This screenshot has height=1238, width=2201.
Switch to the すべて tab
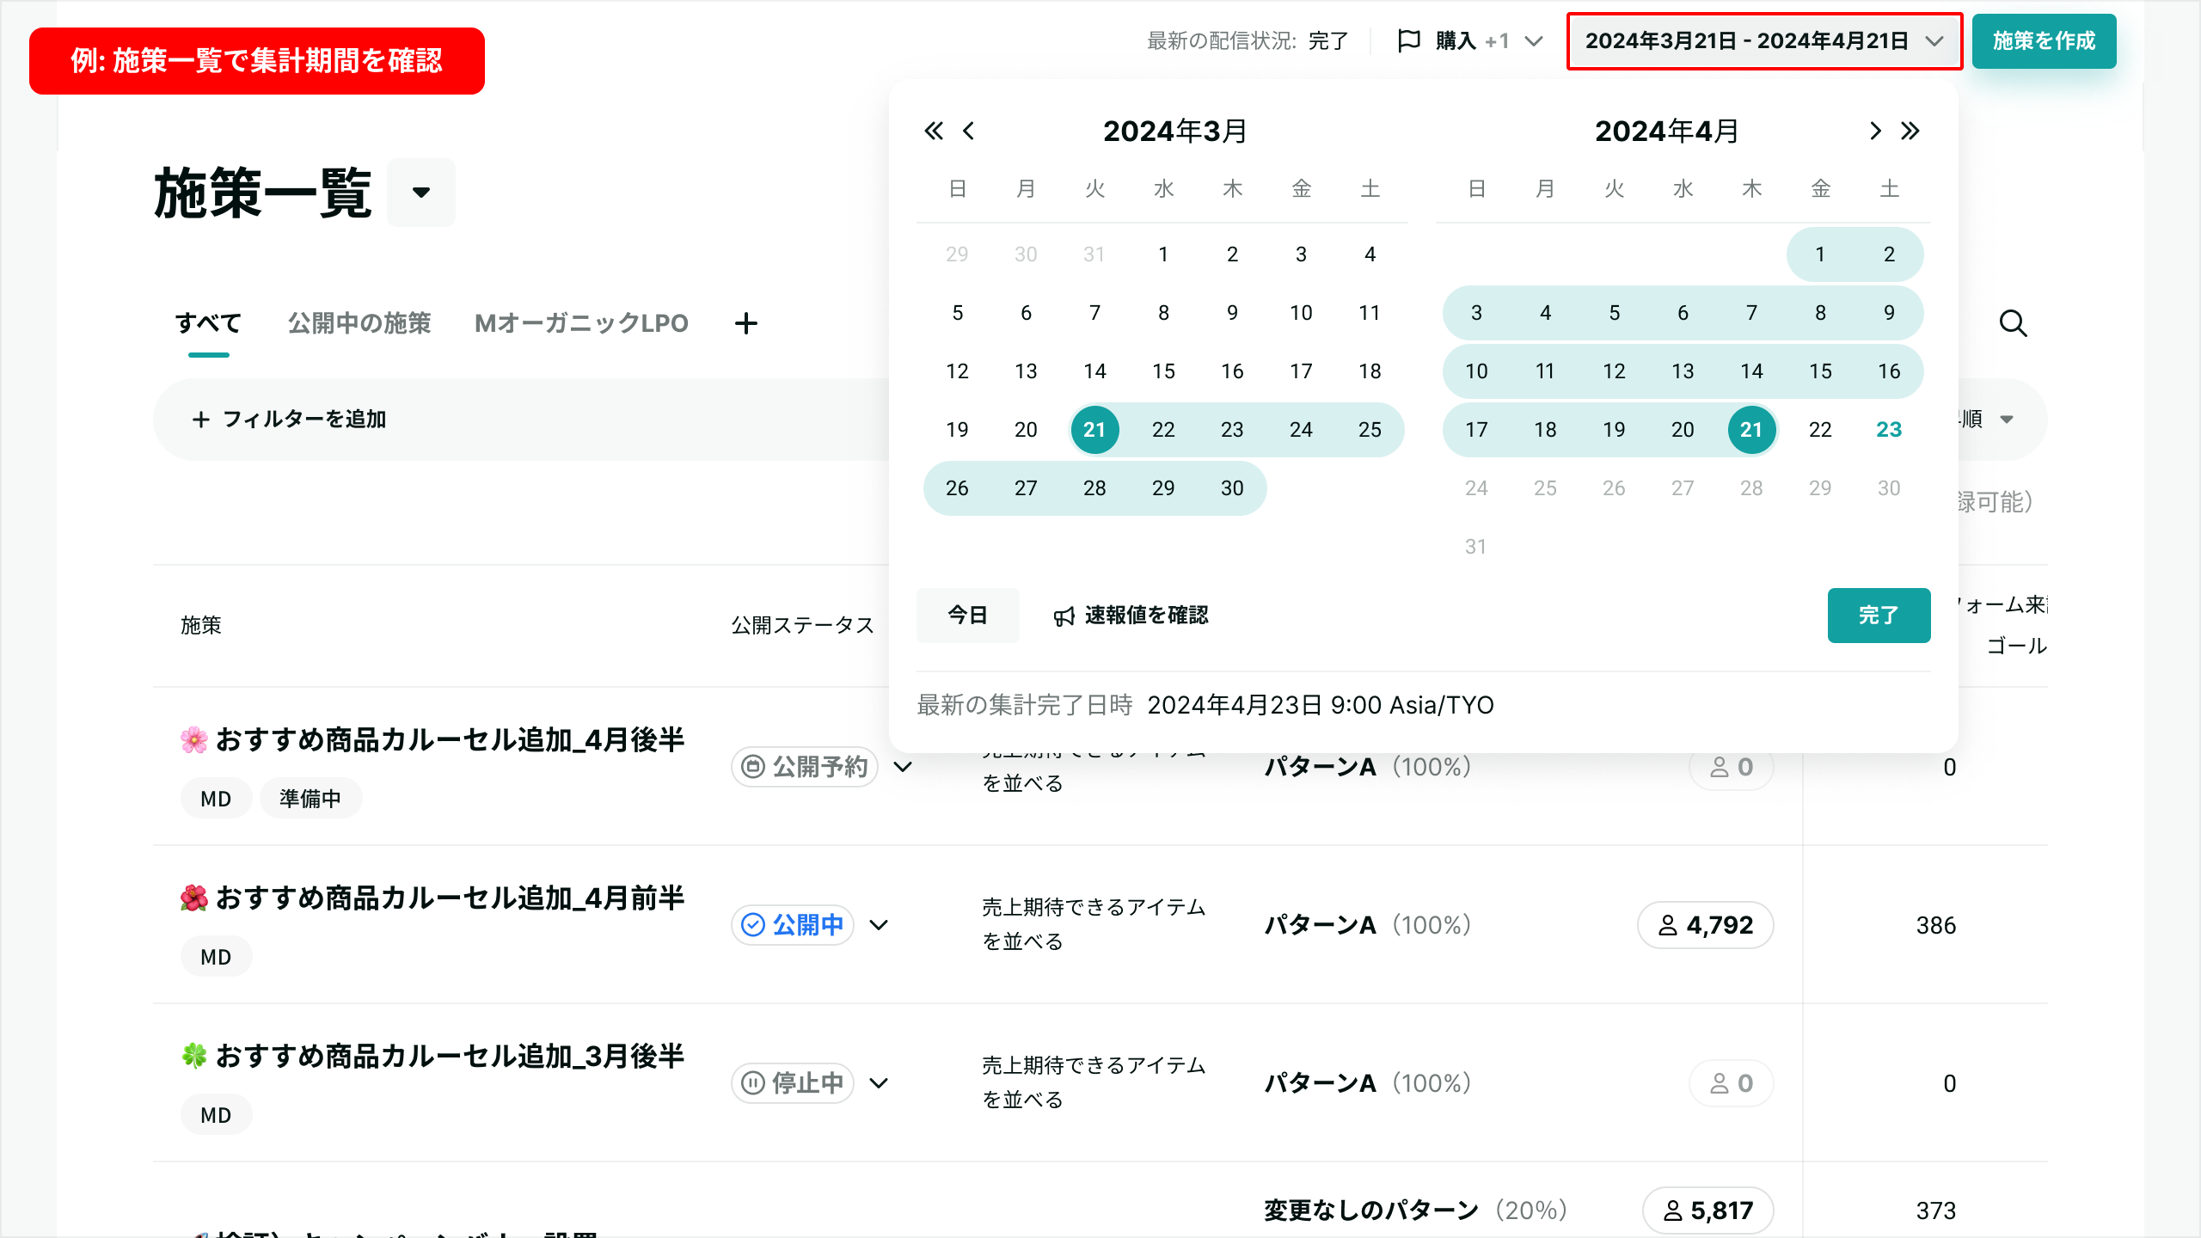click(x=209, y=323)
